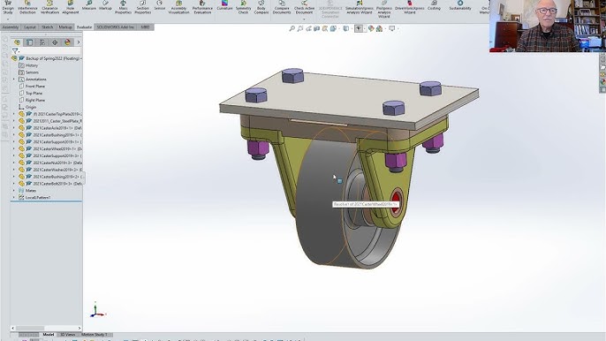Select the Measure tool
The height and width of the screenshot is (341, 606).
click(88, 6)
